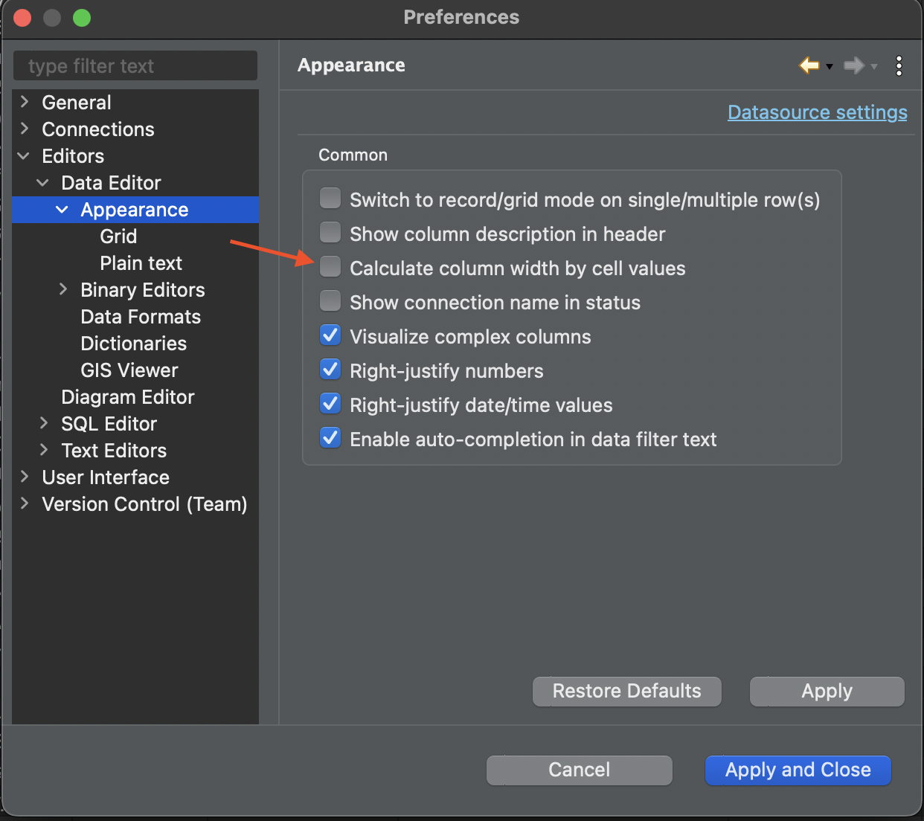Screen dimensions: 924x821
Task: Collapse the Editors tree branch
Action: (x=23, y=156)
